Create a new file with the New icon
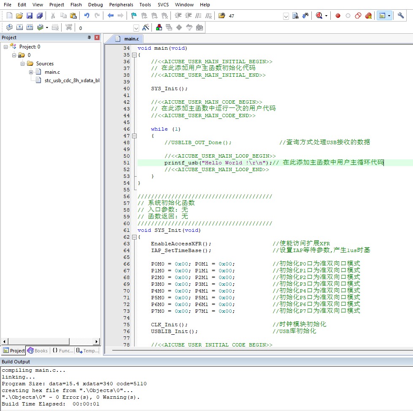 click(x=9, y=16)
